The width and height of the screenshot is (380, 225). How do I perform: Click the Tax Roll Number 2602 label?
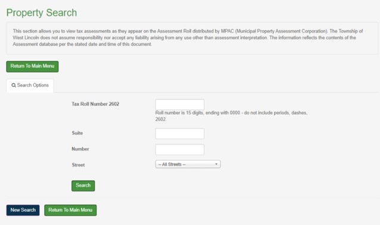[x=95, y=104]
